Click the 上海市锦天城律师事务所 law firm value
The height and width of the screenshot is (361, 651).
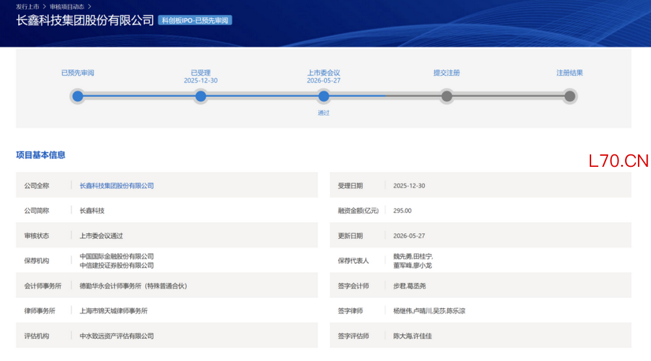point(114,311)
